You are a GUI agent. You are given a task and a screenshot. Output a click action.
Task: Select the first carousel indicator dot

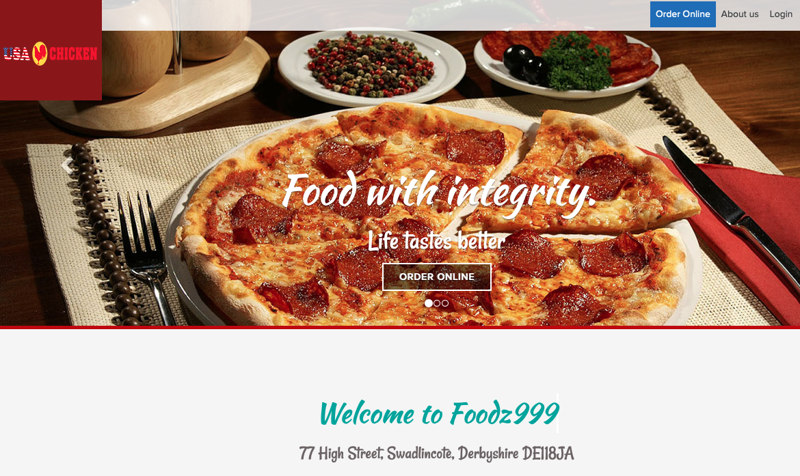[x=429, y=303]
